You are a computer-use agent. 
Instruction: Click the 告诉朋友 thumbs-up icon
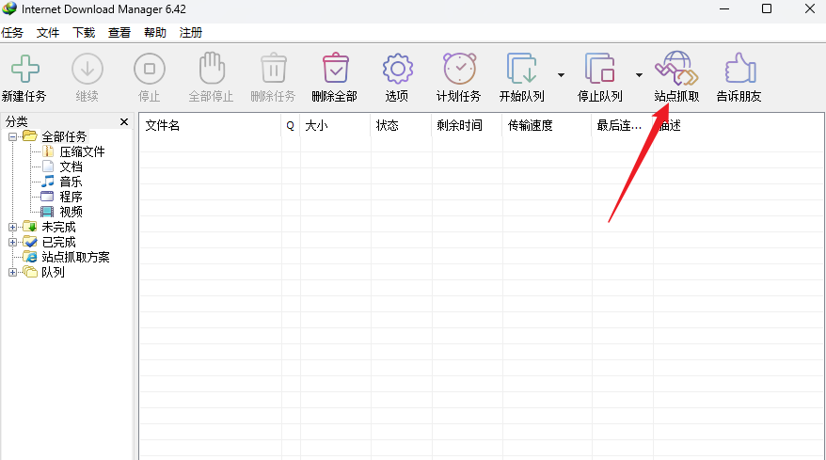[x=740, y=68]
